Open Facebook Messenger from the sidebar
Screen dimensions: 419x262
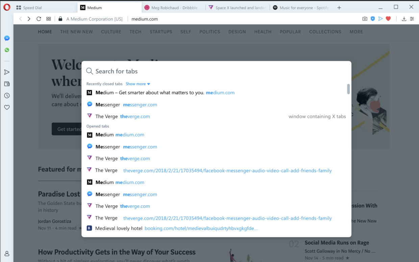click(x=6, y=38)
